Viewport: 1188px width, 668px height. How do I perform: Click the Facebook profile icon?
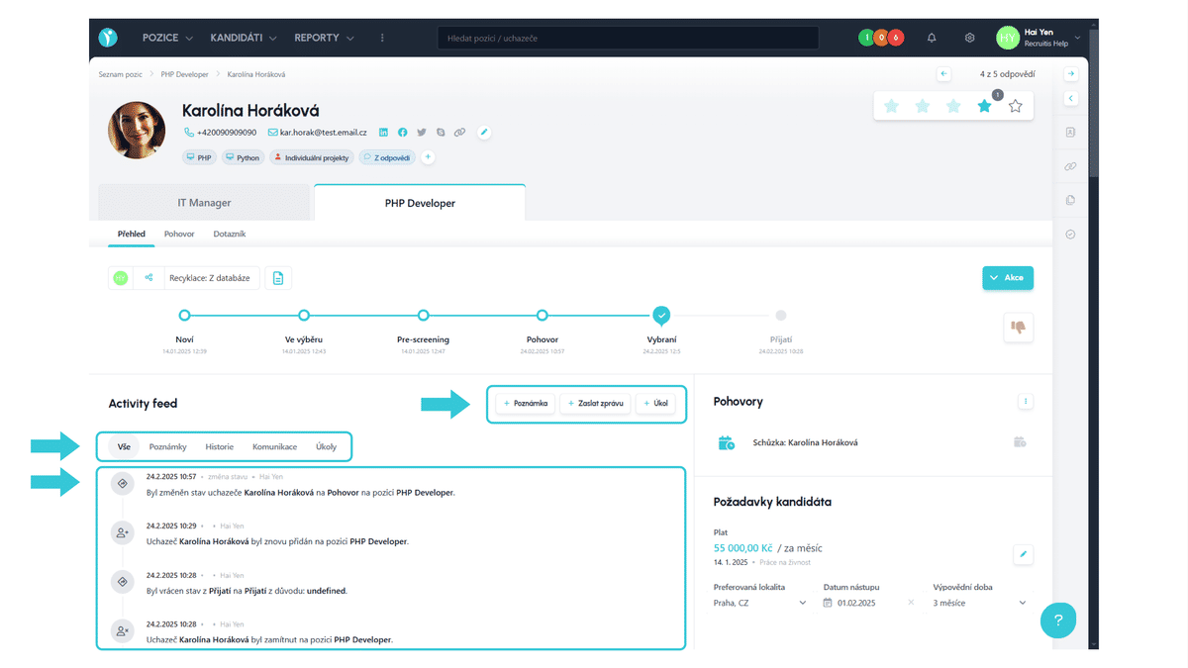pos(403,132)
